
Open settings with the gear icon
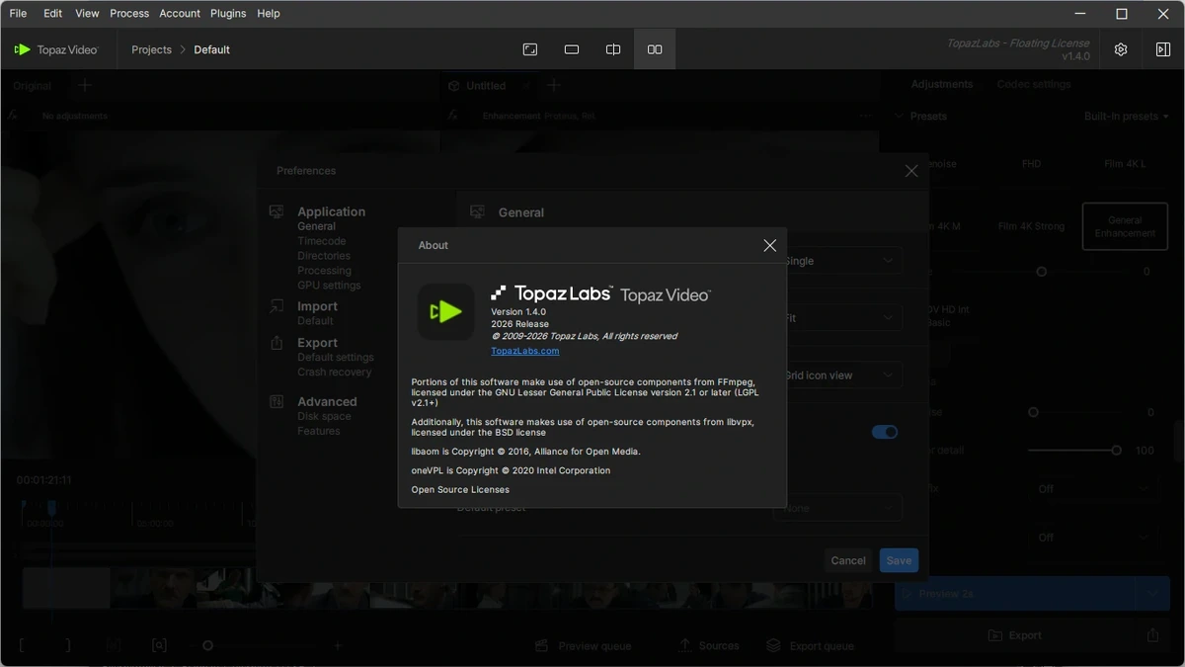[1121, 49]
